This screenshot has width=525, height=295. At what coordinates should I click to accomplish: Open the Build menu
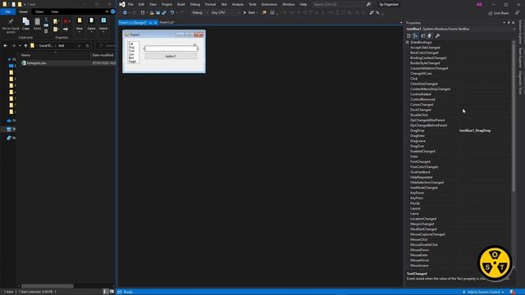pyautogui.click(x=181, y=4)
